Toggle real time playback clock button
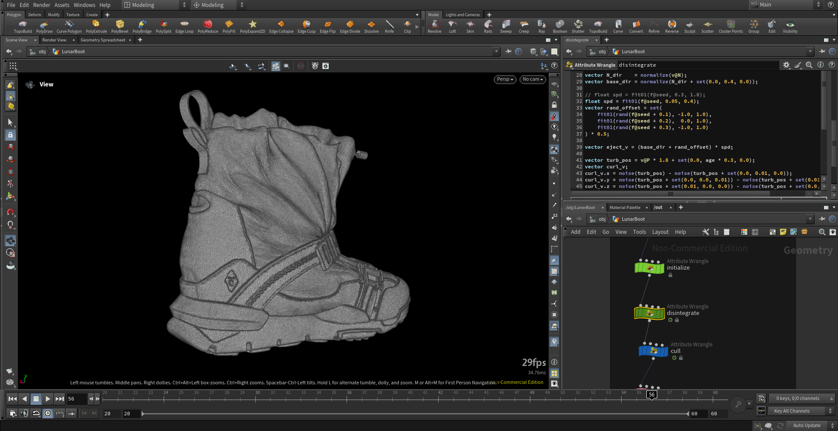The image size is (838, 431). pos(48,413)
